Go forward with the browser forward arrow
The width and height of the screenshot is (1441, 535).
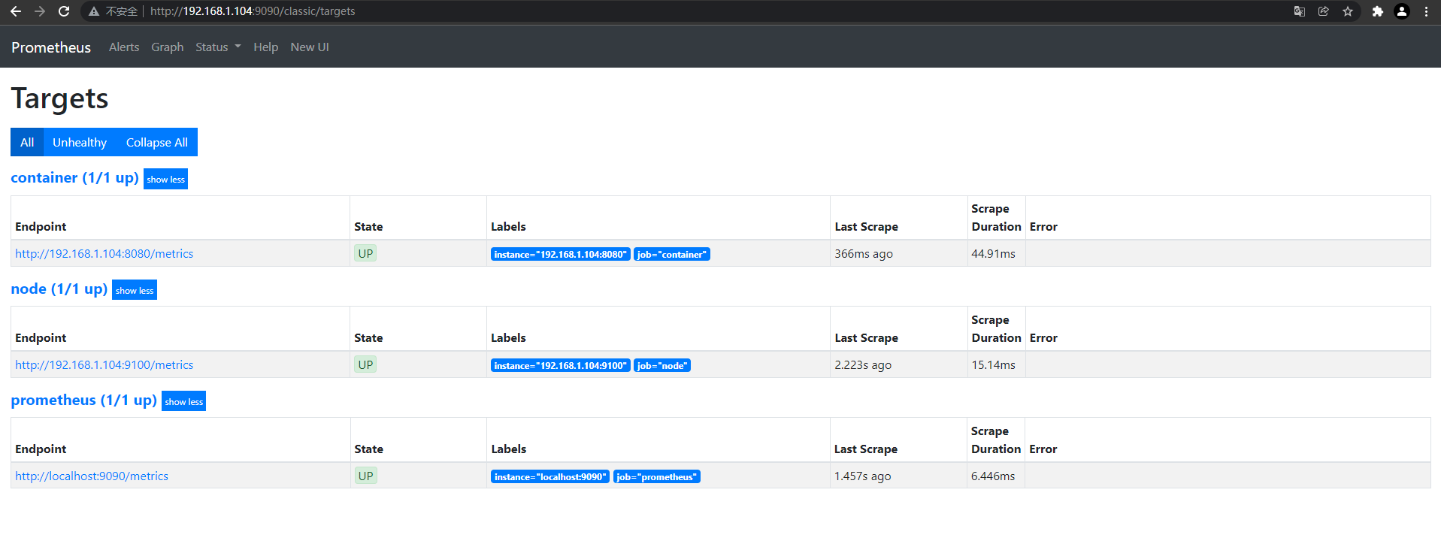point(40,11)
